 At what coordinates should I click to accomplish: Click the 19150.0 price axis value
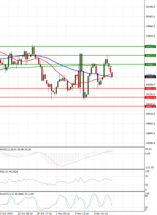150,95
